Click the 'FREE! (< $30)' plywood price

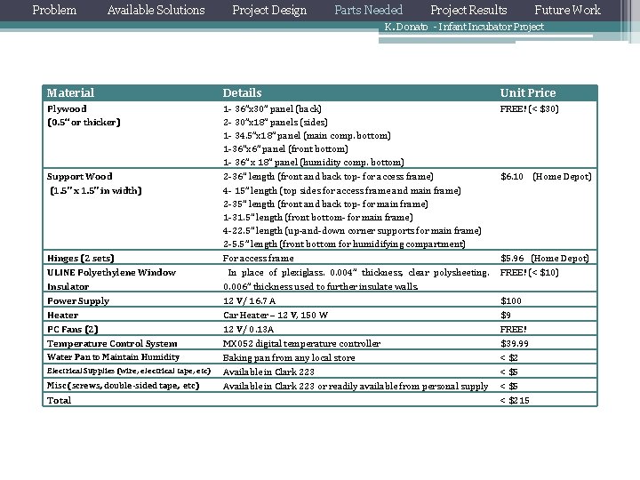[530, 109]
